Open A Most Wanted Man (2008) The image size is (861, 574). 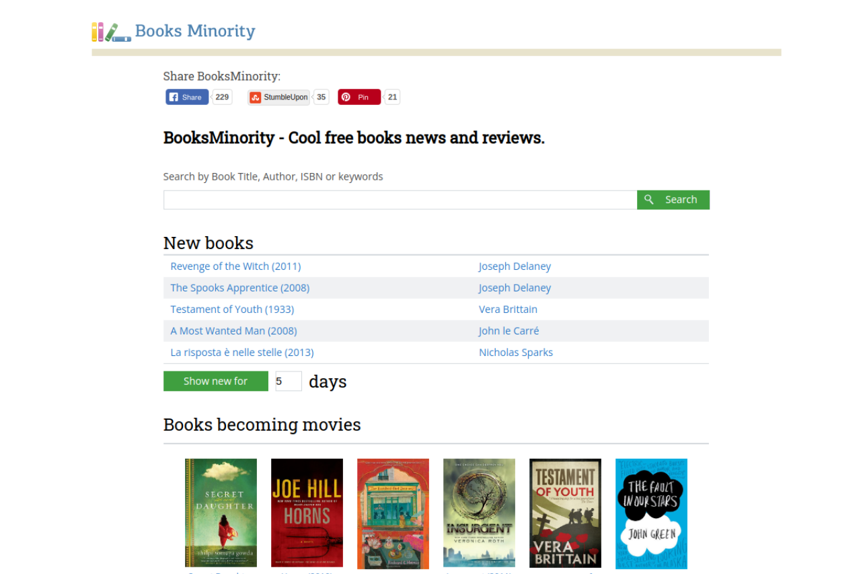pyautogui.click(x=233, y=331)
